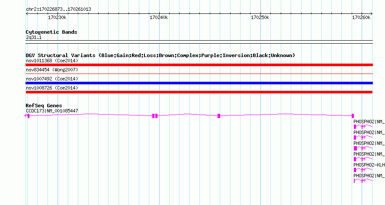Click the nsv1007492 (Coe2014) label
385x205 pixels.
(x=52, y=79)
